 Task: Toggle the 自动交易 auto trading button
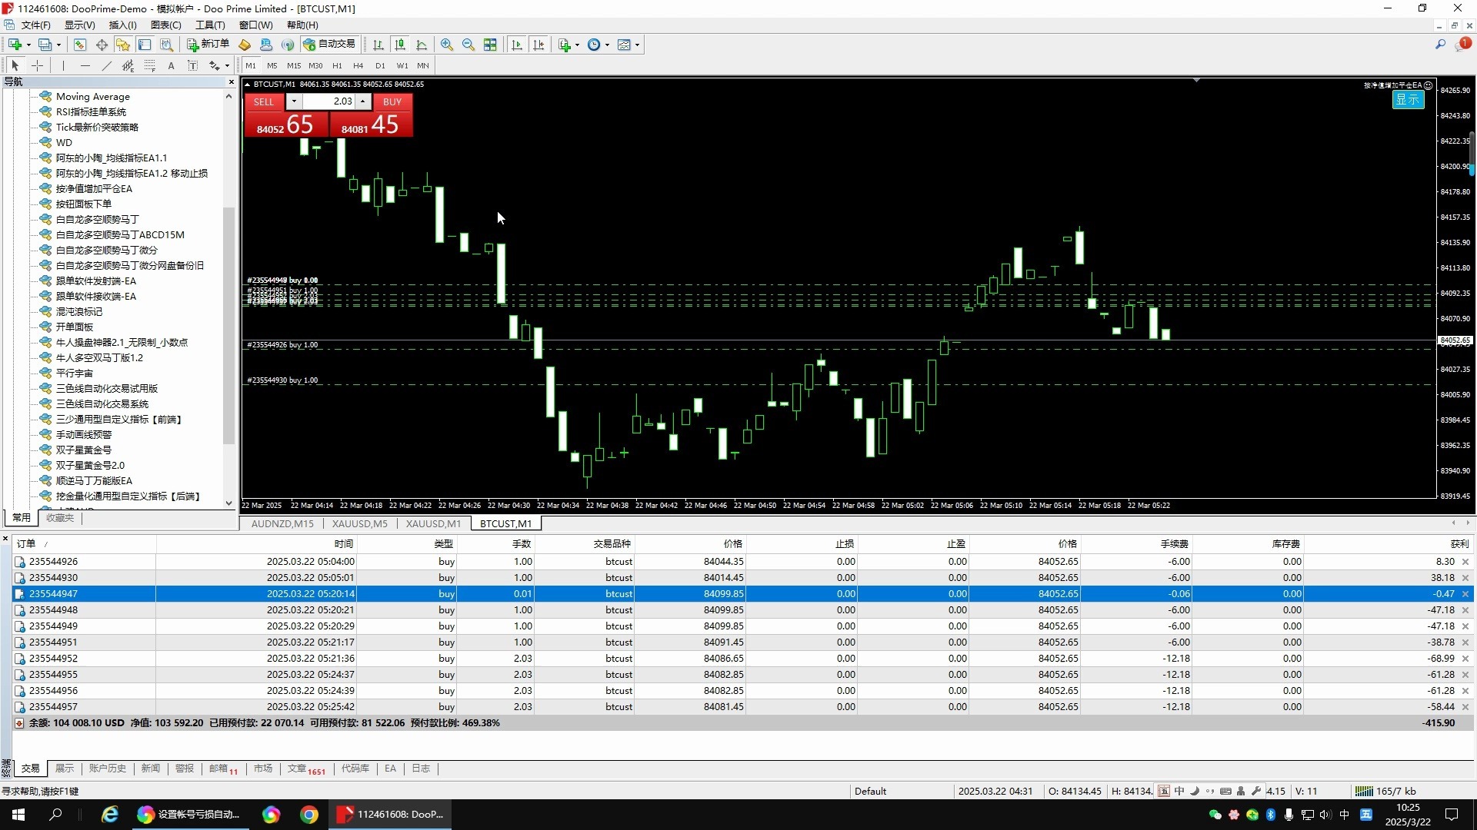(x=330, y=45)
